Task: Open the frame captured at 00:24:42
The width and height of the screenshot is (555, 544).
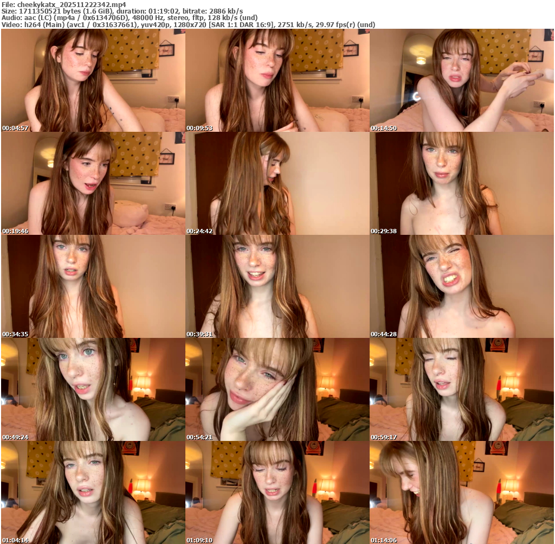Action: click(277, 183)
